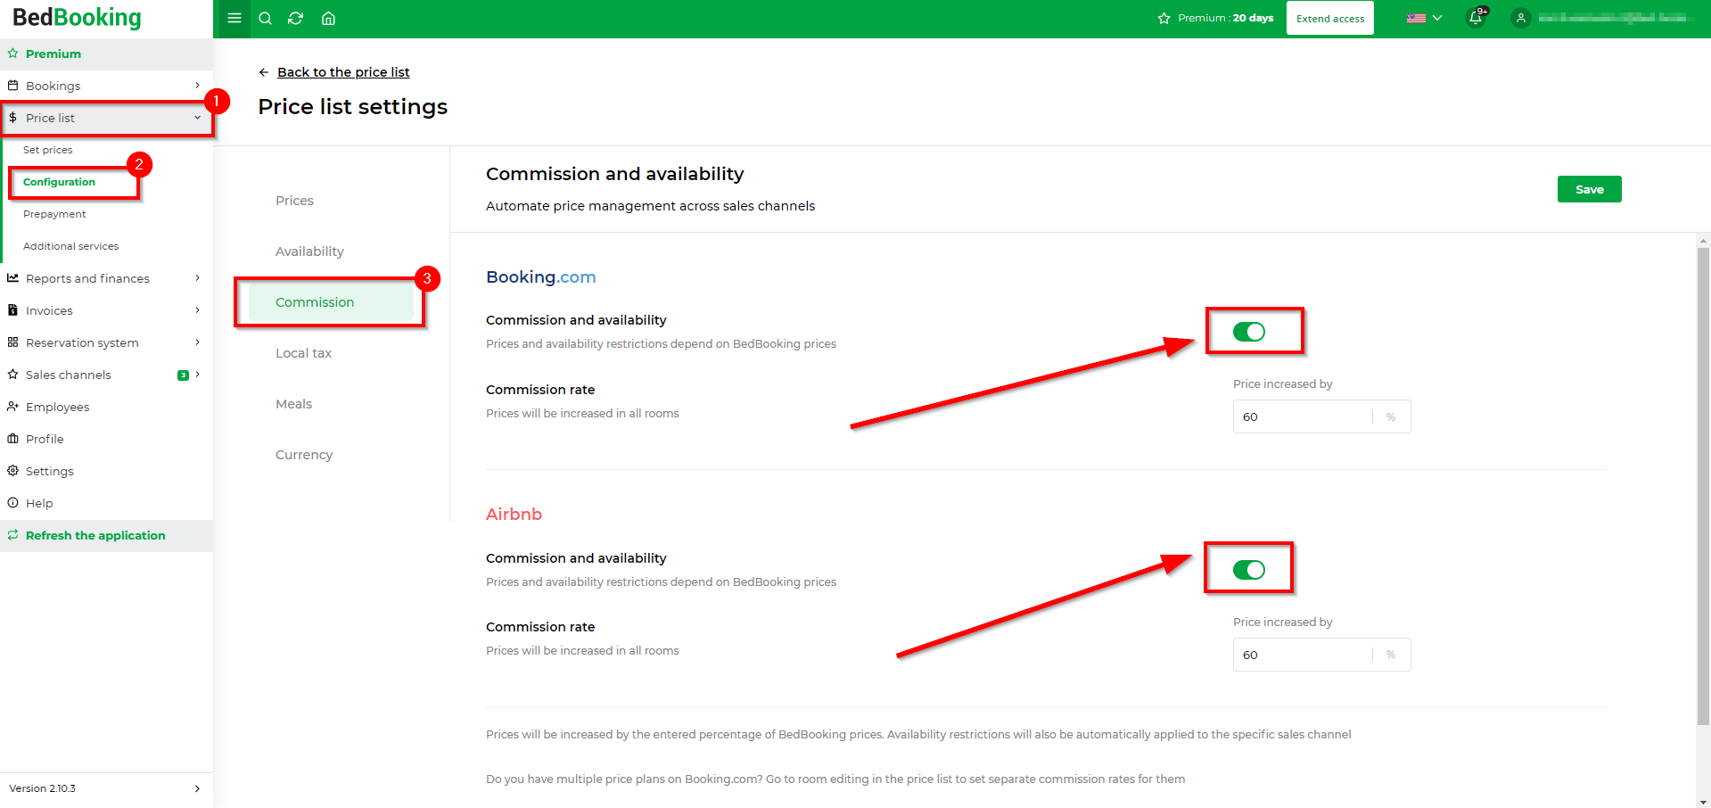Viewport: 1711px width, 808px height.
Task: Go to the home icon
Action: pos(328,18)
